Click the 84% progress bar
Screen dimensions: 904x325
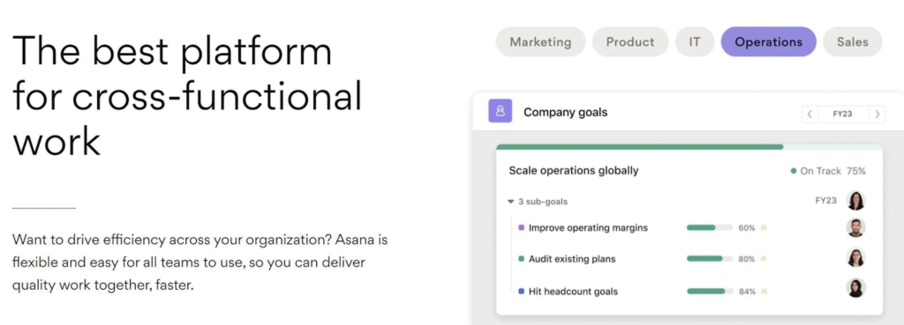click(709, 292)
